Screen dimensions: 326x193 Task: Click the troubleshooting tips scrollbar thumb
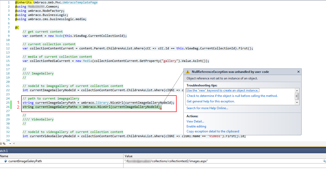pyautogui.click(x=297, y=96)
